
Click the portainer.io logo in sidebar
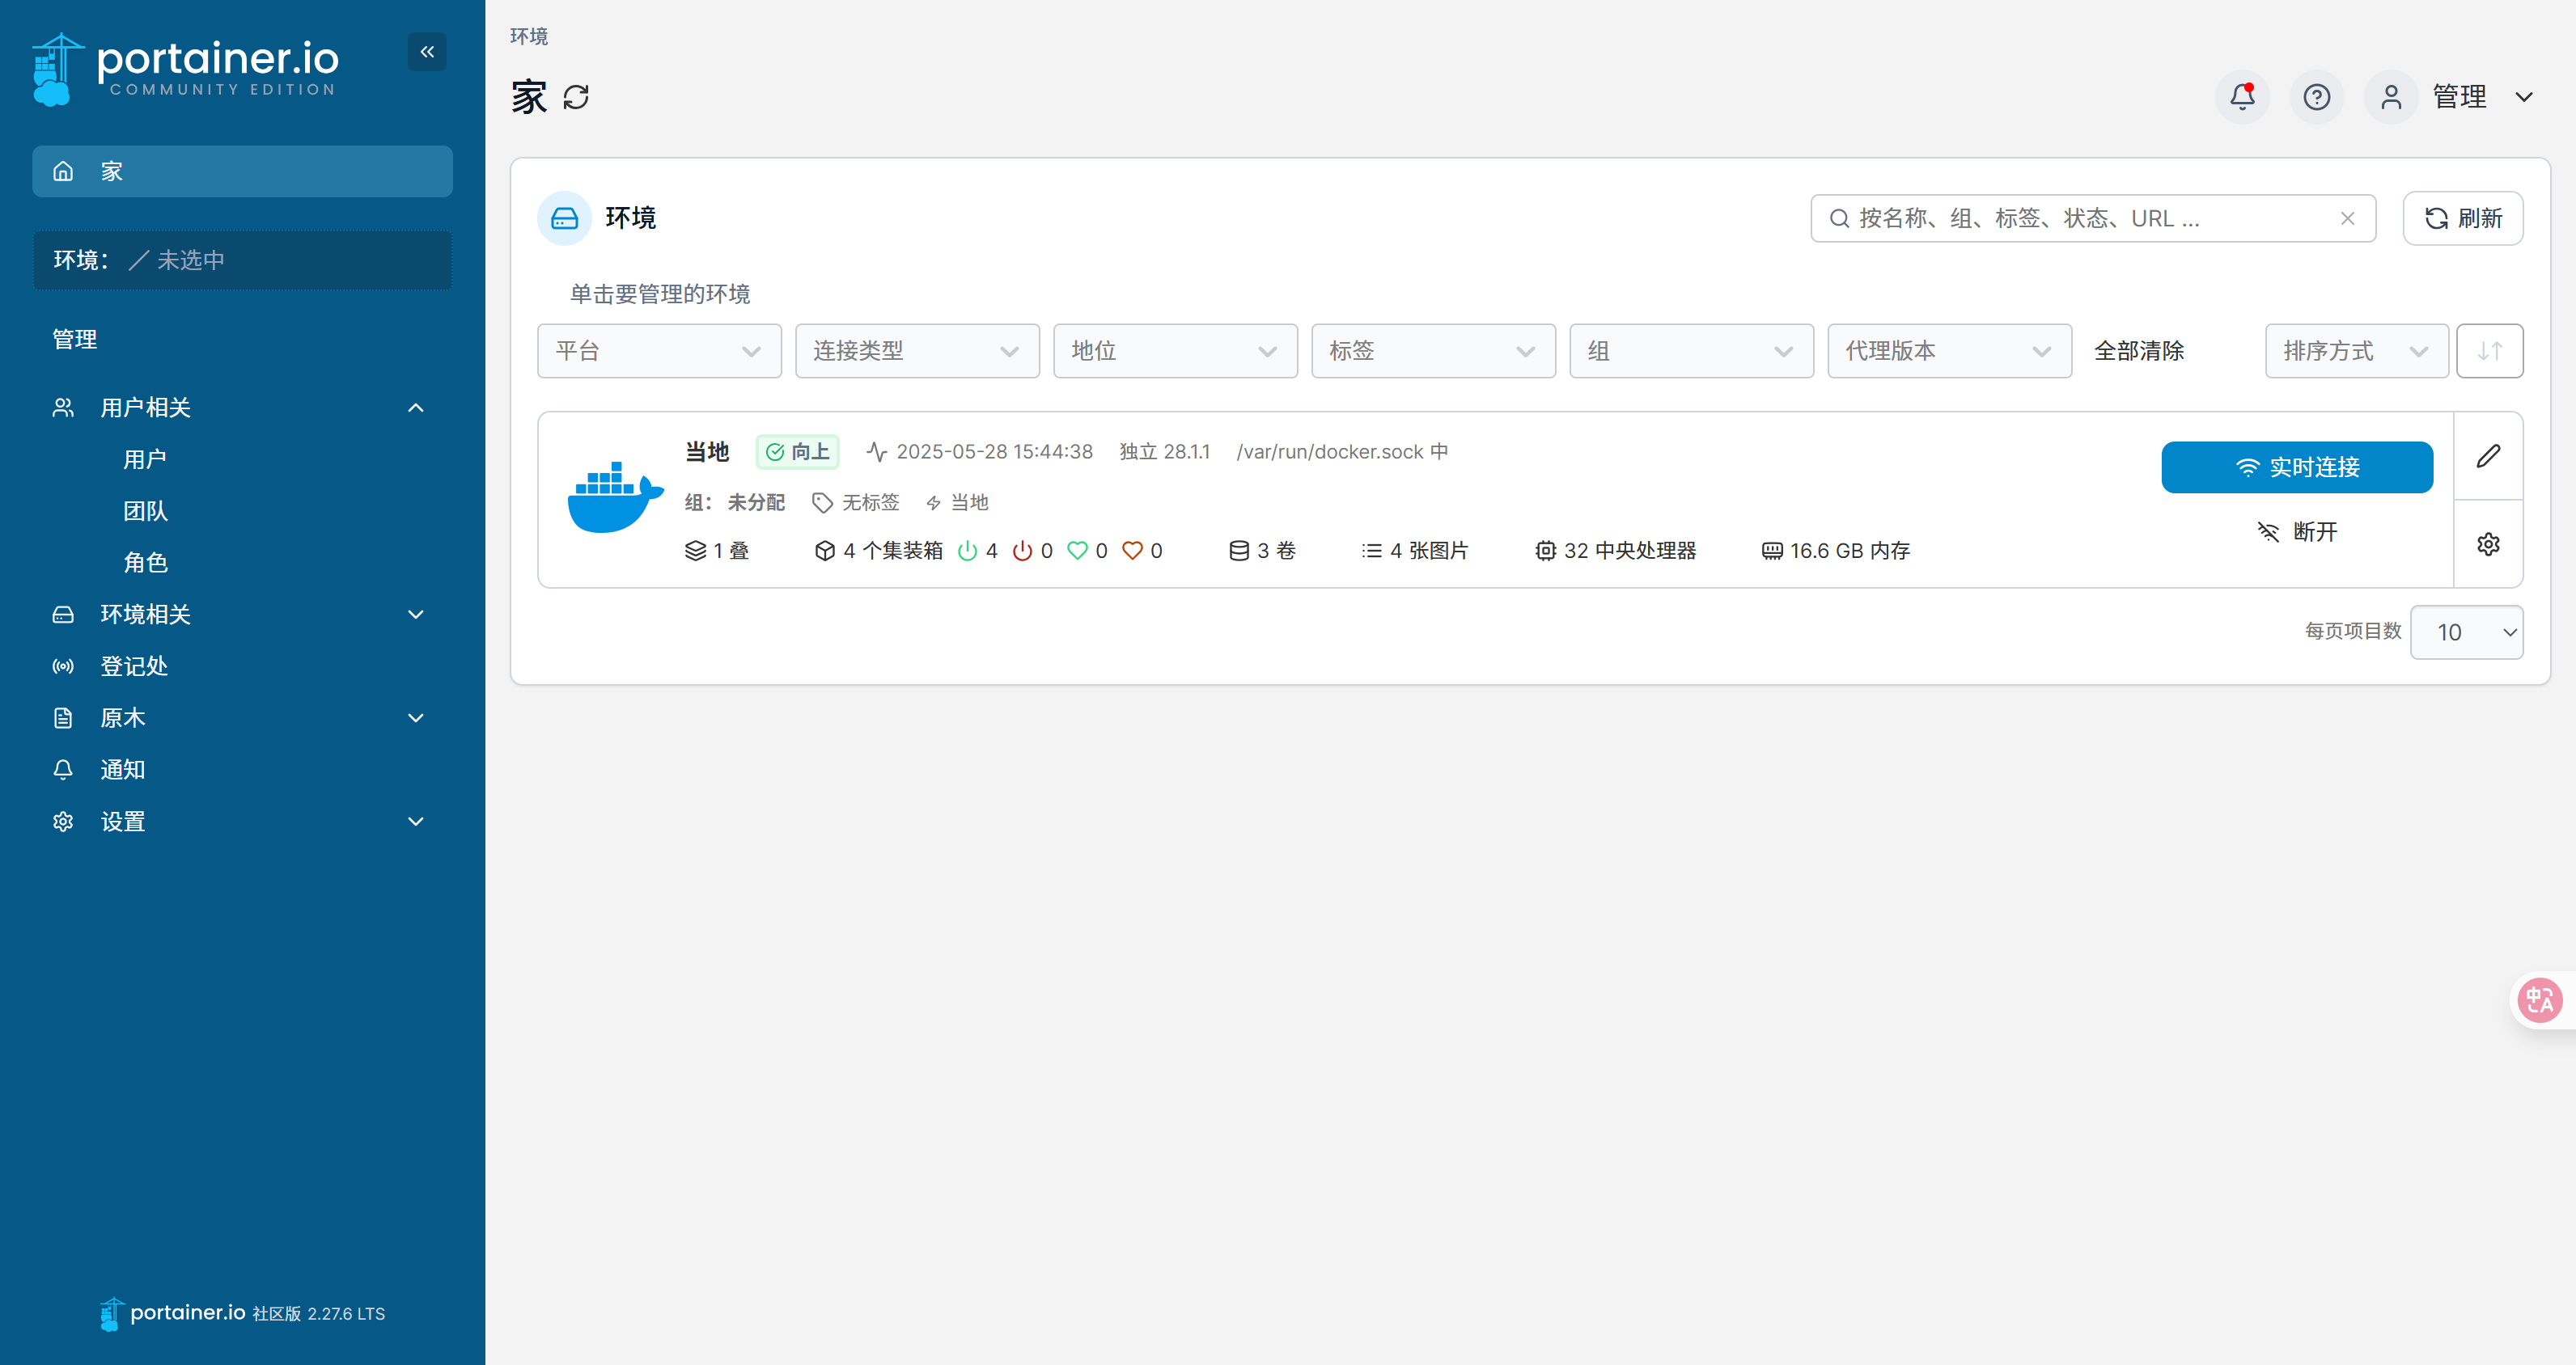pyautogui.click(x=186, y=69)
